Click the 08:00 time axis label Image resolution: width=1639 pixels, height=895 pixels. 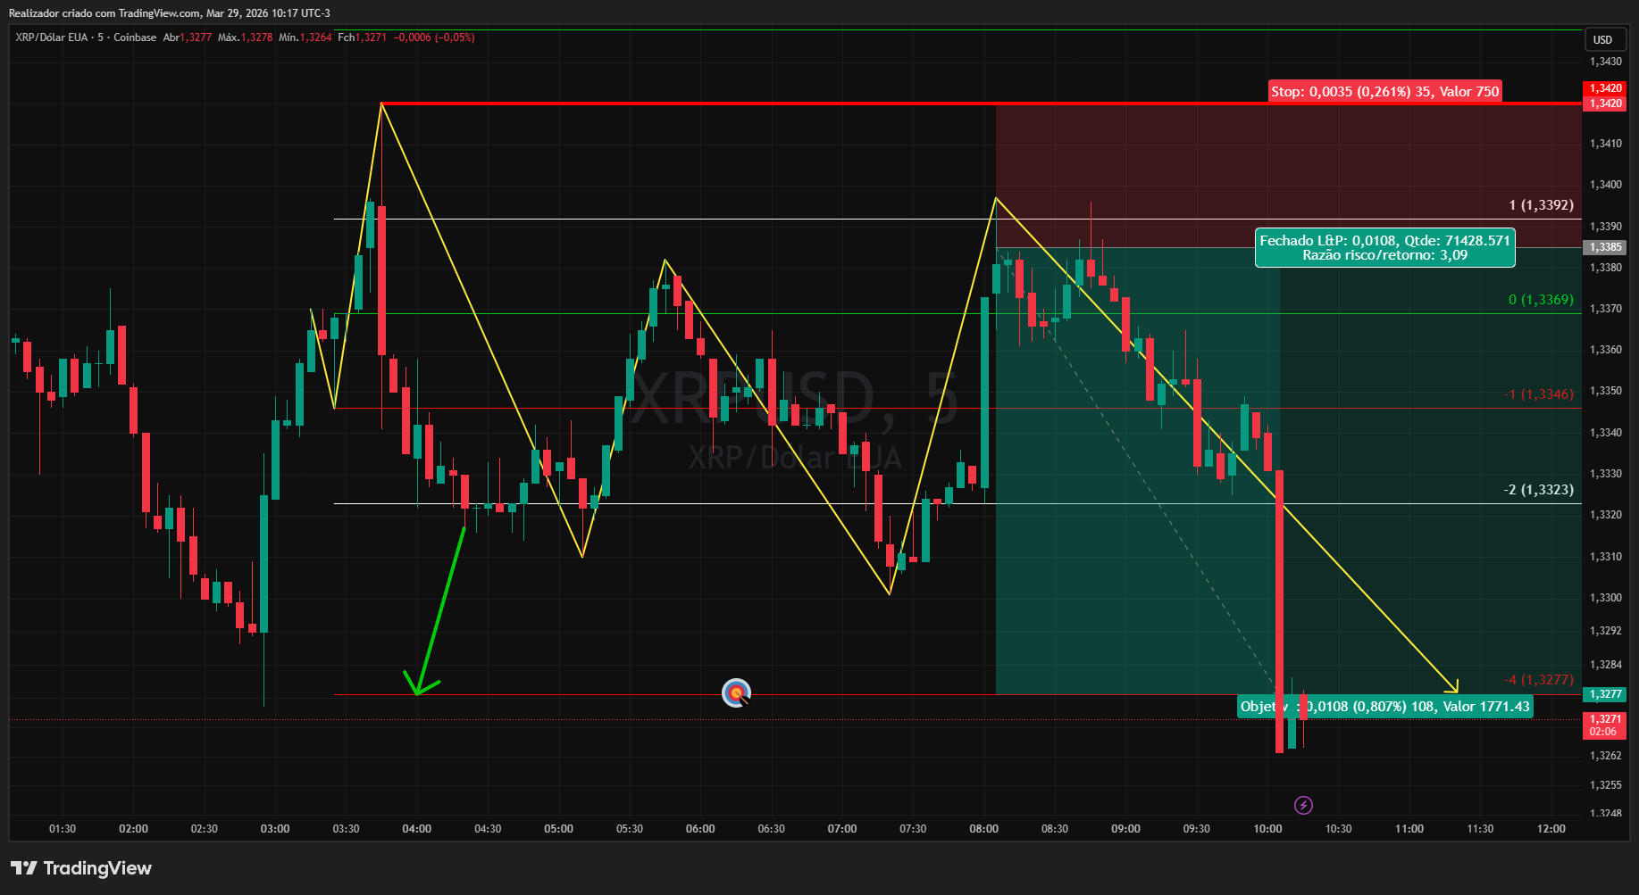click(x=983, y=829)
